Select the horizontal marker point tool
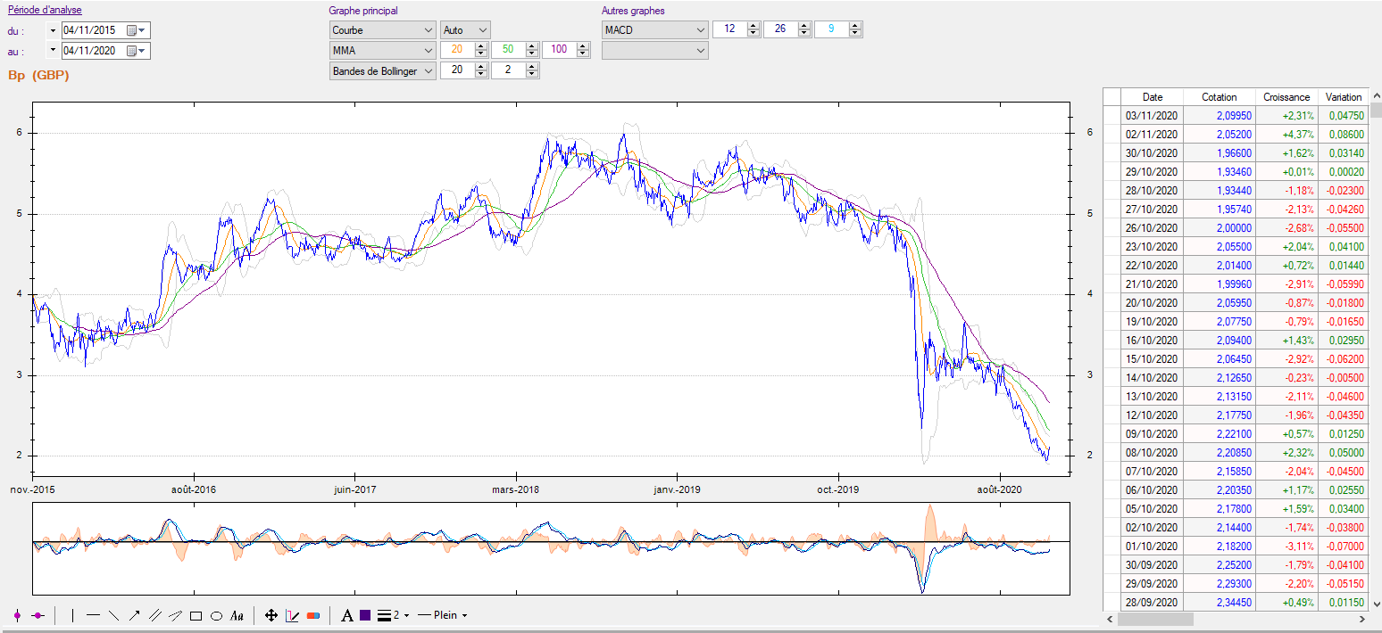The height and width of the screenshot is (633, 1382). coord(37,615)
